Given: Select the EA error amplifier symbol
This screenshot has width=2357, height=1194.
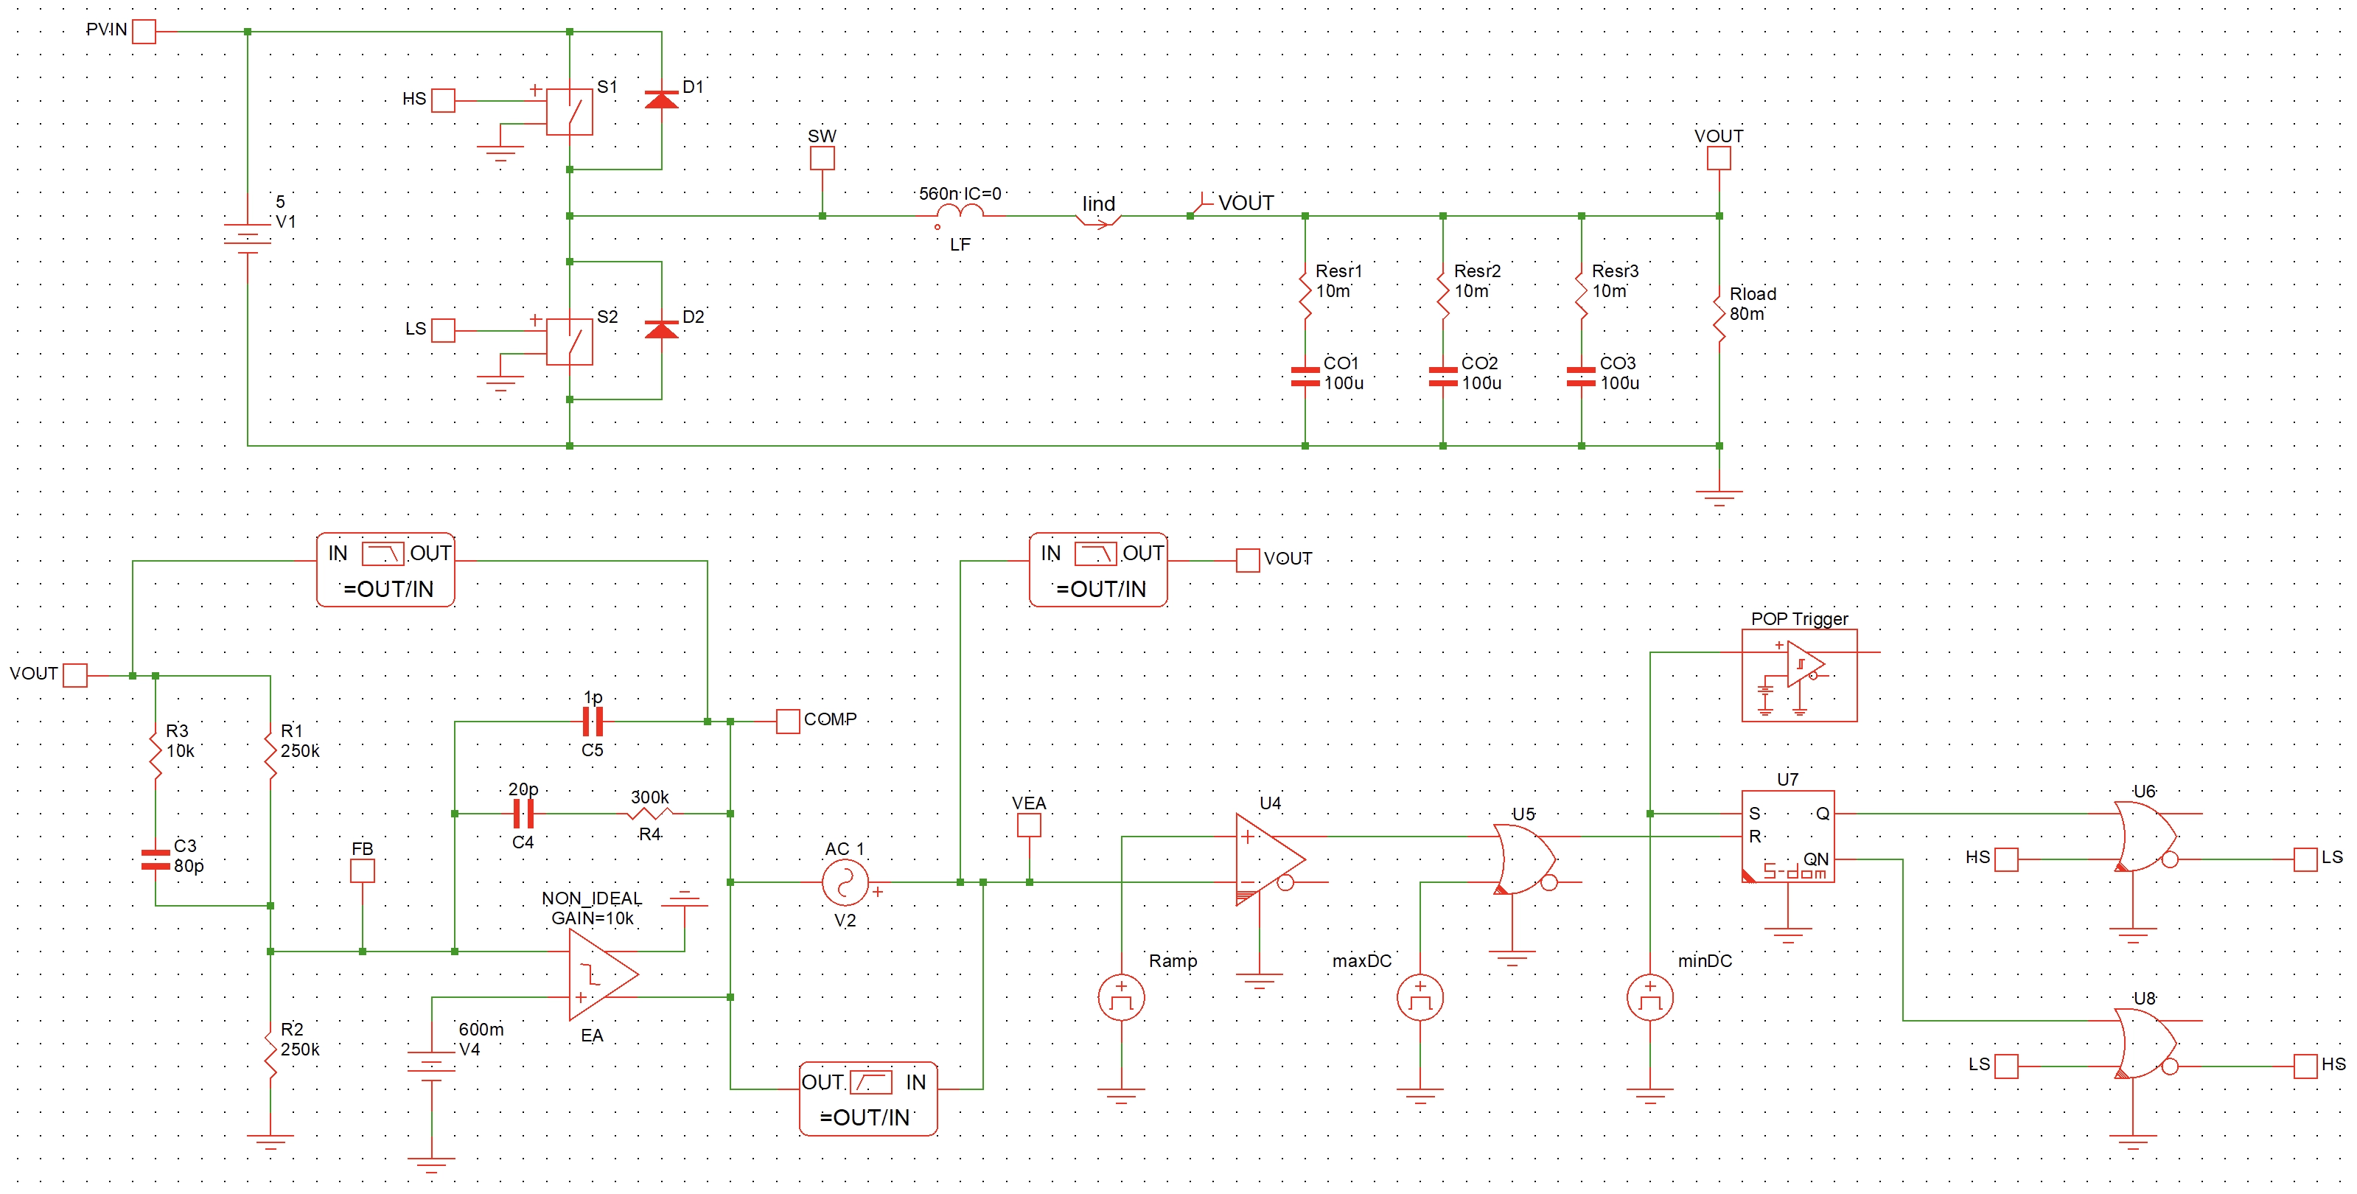Looking at the screenshot, I should coord(603,974).
